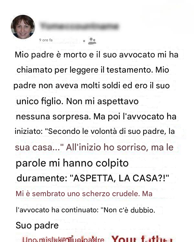This screenshot has height=242, width=194.
Task: Click the line starting "Mio padre è morto"
Action: pos(97,55)
